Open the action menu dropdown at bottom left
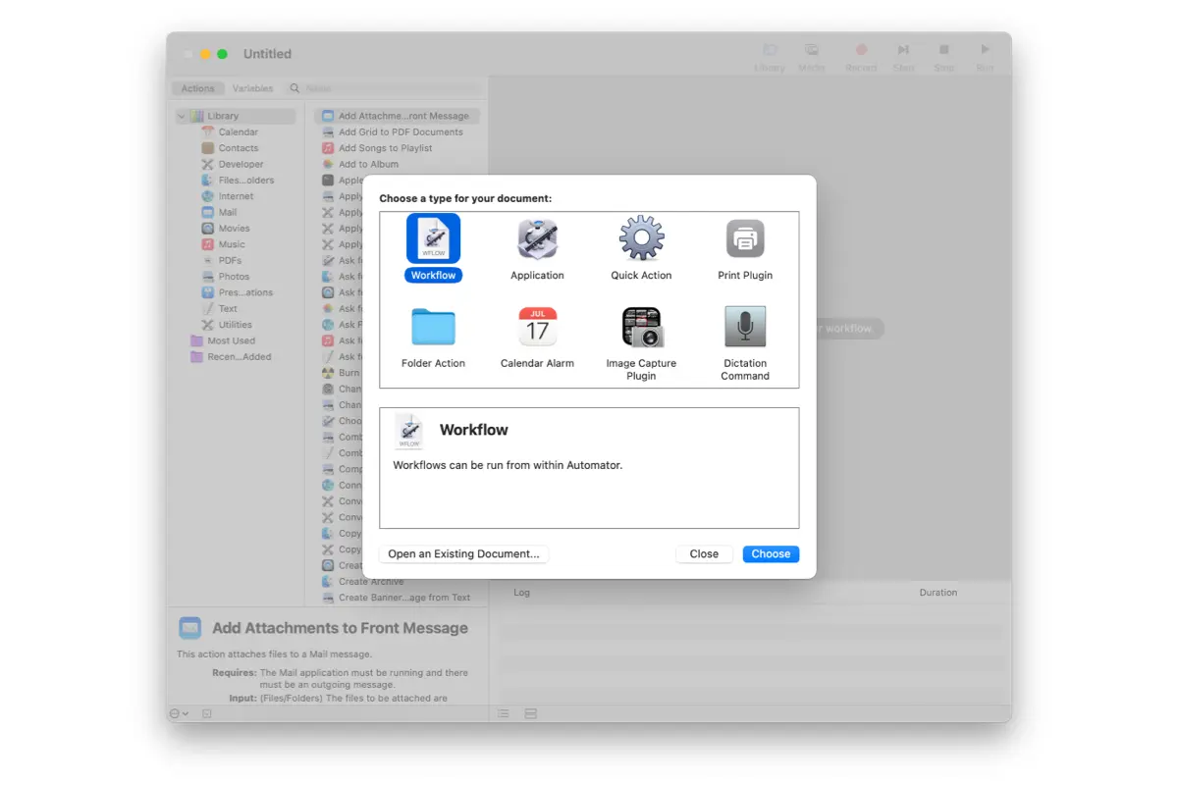The height and width of the screenshot is (785, 1178). [179, 713]
